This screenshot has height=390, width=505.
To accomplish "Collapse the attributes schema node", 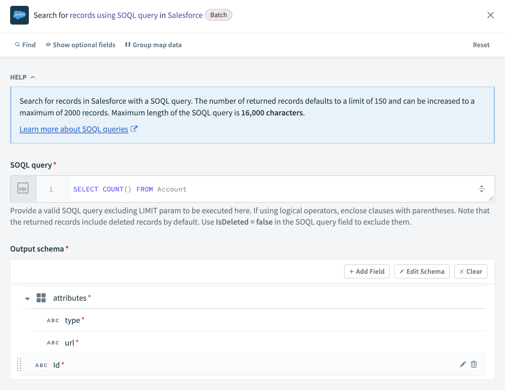I will click(27, 298).
